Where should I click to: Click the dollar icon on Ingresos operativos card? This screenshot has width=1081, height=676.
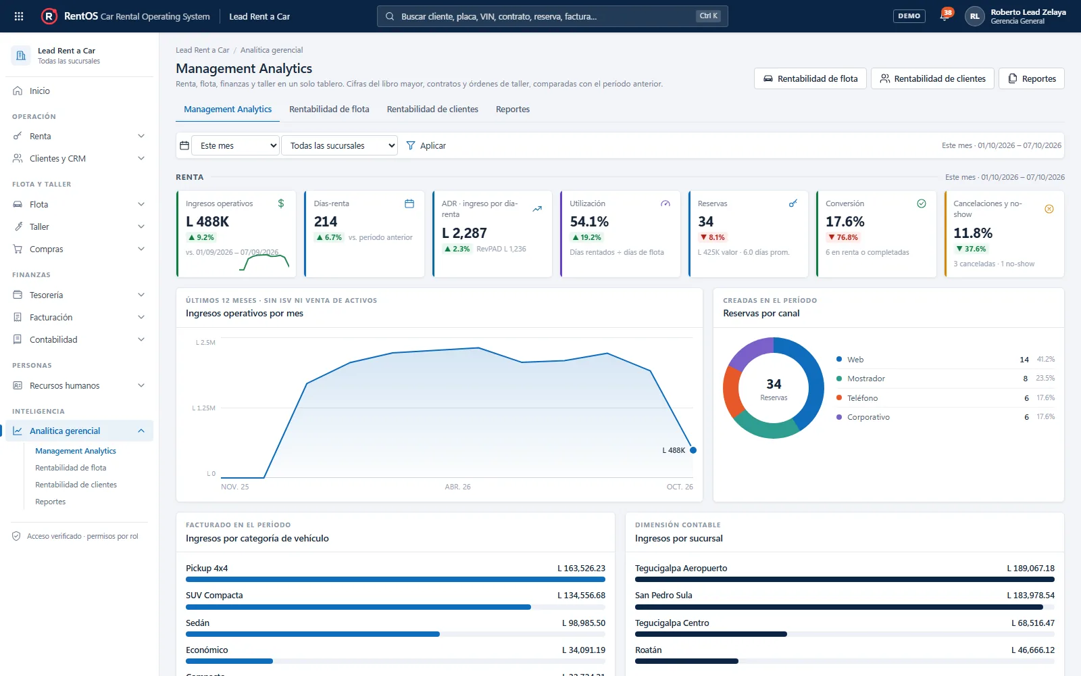[281, 203]
